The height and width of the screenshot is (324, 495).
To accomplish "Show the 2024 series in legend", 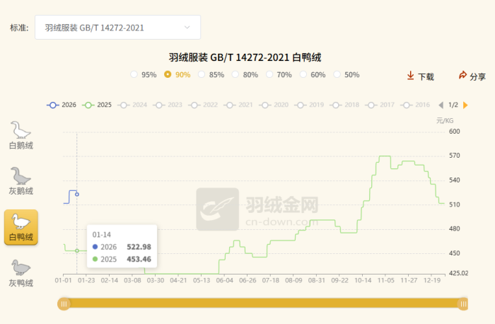I will click(x=132, y=105).
